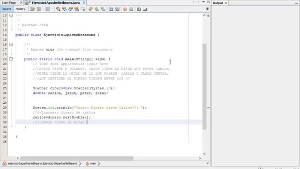Click Find Next Occurrence icon
Image resolution: width=300 pixels, height=169 pixels.
[x=70, y=9]
